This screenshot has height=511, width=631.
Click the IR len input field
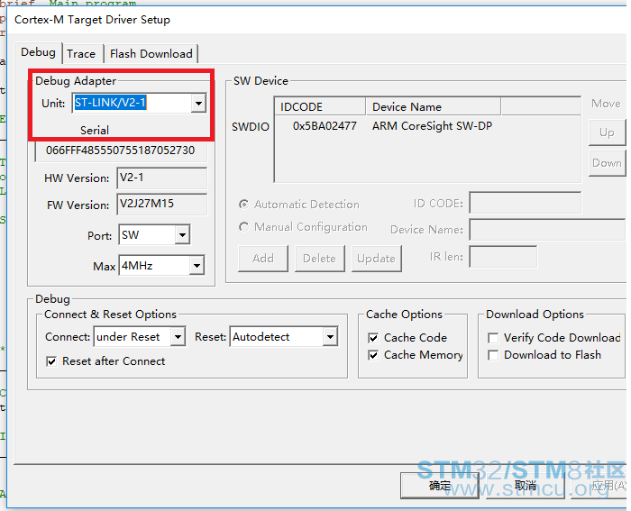pos(503,257)
